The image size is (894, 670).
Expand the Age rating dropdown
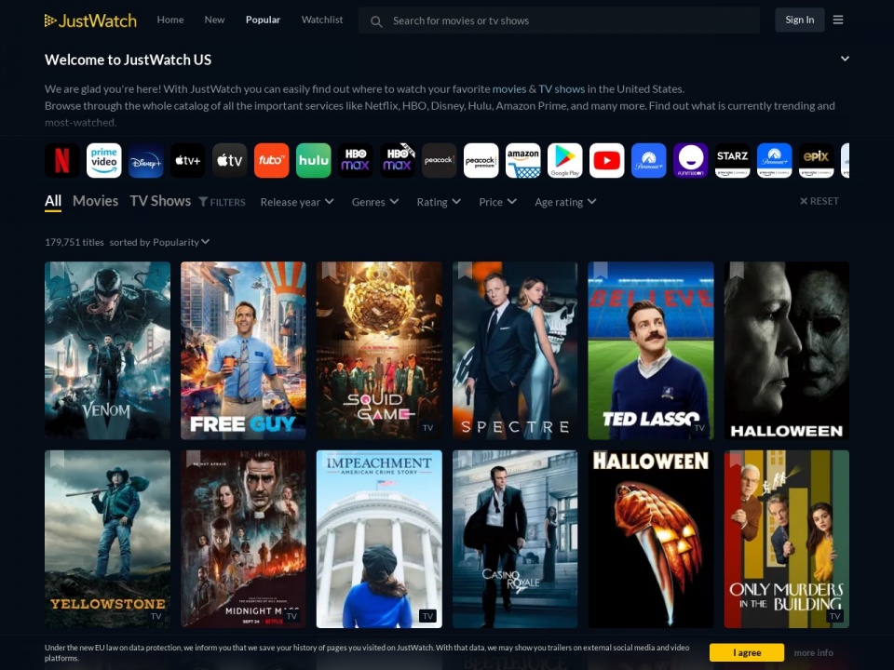pos(565,202)
